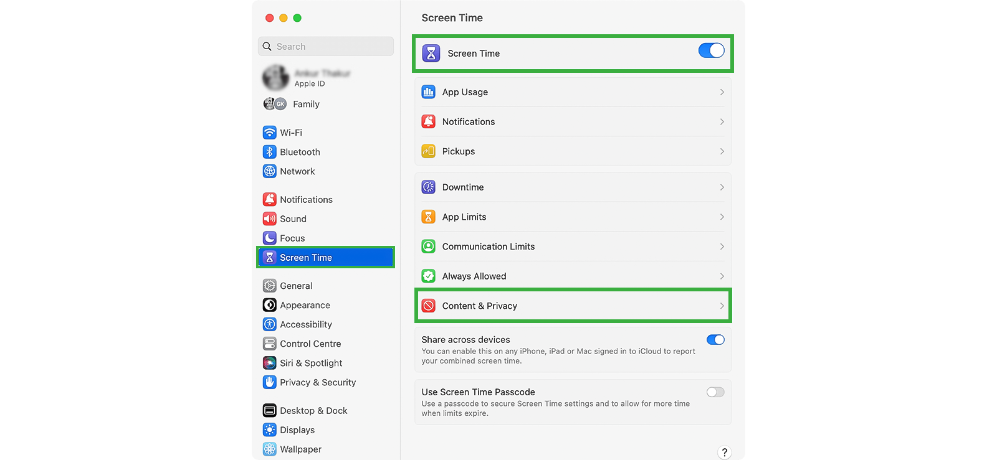Open Family settings in sidebar
This screenshot has height=460, width=997.
306,104
